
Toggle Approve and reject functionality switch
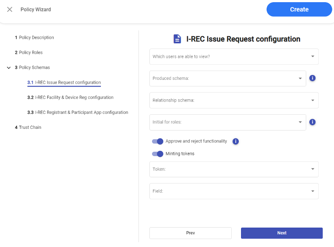coord(158,142)
